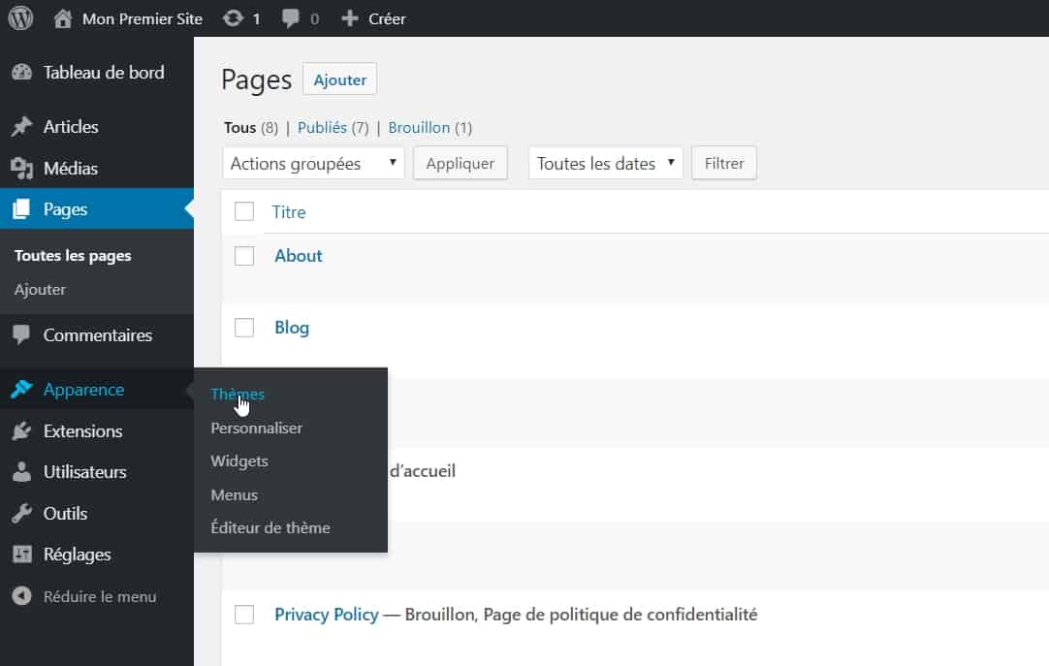This screenshot has height=666, width=1049.
Task: Show Tous (8) pages
Action: pos(251,128)
